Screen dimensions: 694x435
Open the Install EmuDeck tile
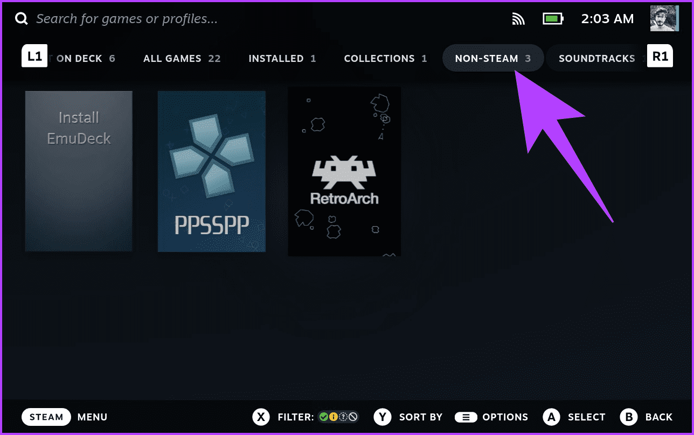click(x=79, y=171)
